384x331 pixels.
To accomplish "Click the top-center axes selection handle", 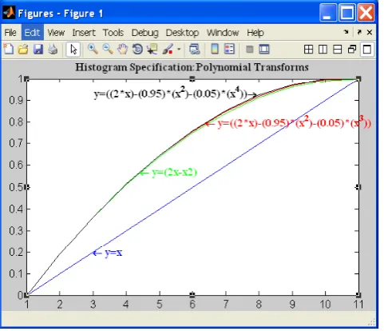I will [192, 79].
